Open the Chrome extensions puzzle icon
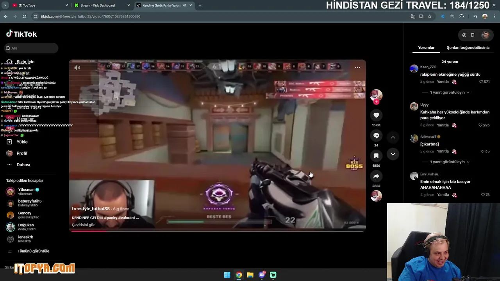 pos(461,16)
